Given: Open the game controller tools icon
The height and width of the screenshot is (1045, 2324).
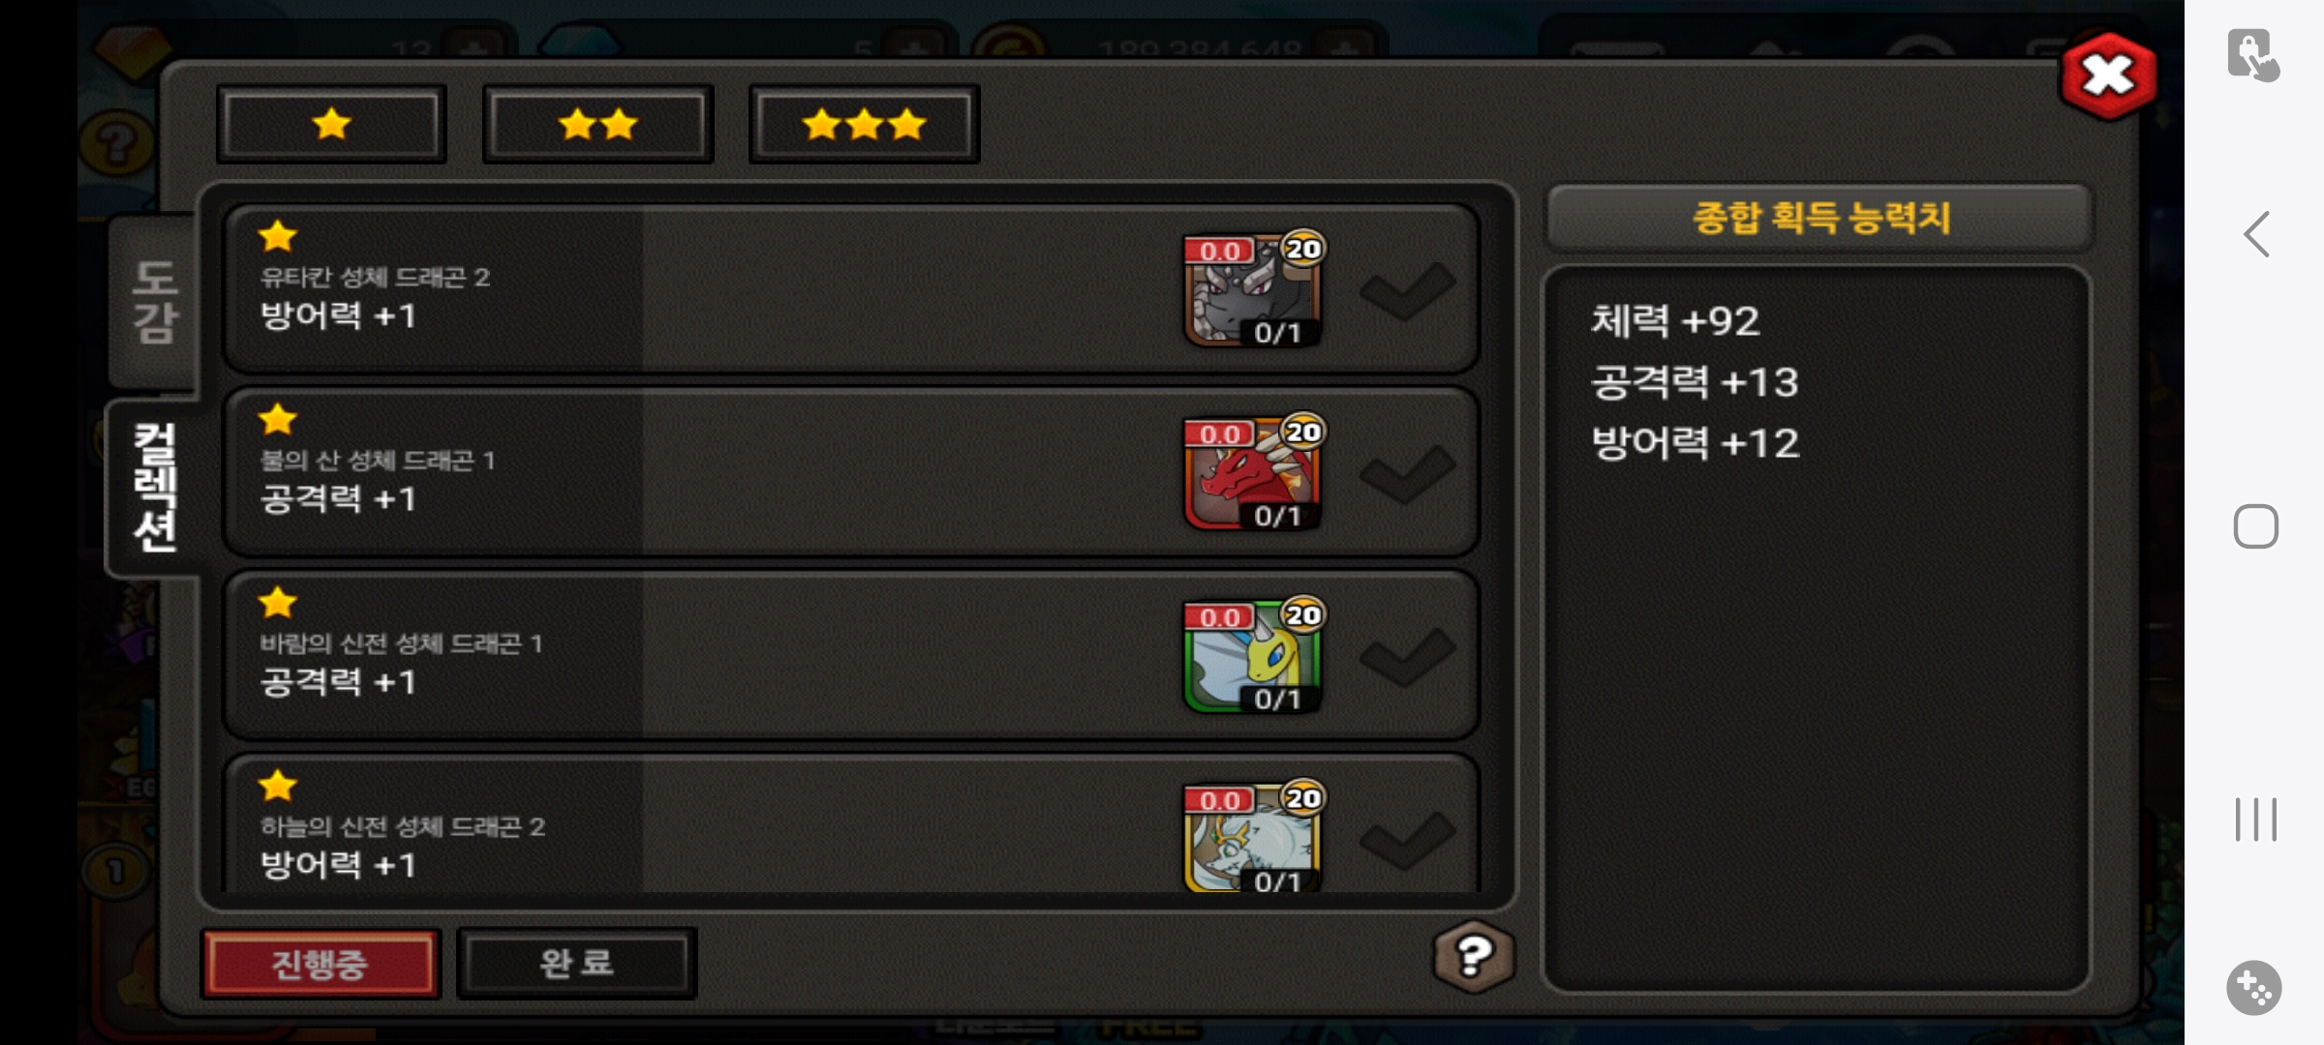Looking at the screenshot, I should (x=2254, y=988).
